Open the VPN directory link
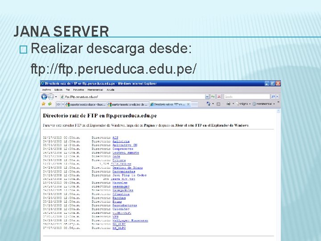The image size is (321, 241). (x=115, y=216)
